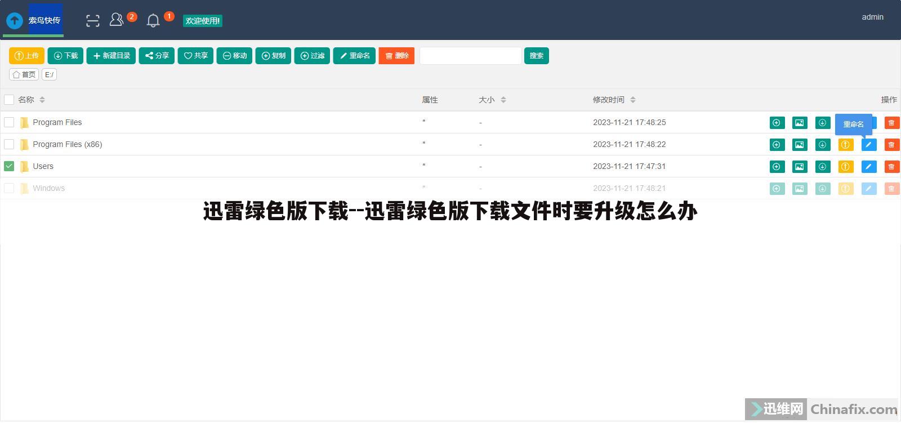Screen dimensions: 901x423
Task: Click the 属性 column header
Action: pos(430,100)
